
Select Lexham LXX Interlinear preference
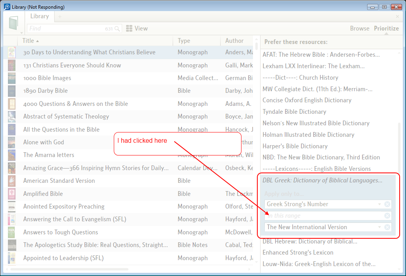tap(314, 66)
